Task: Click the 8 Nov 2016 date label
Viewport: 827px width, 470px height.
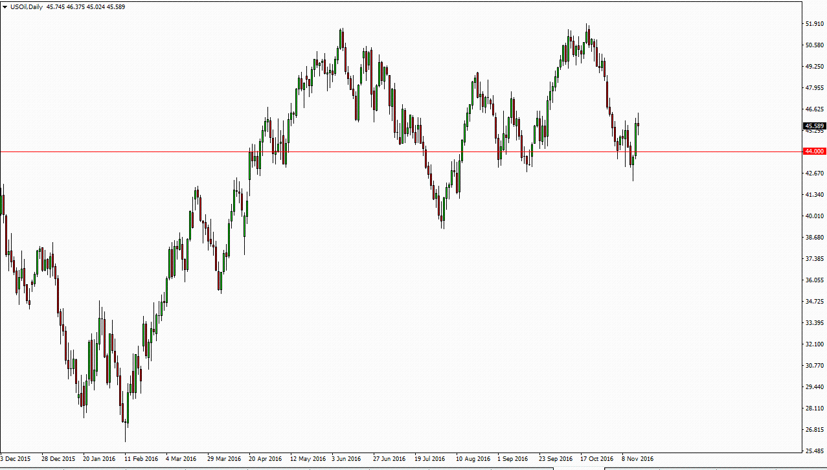Action: (x=637, y=459)
